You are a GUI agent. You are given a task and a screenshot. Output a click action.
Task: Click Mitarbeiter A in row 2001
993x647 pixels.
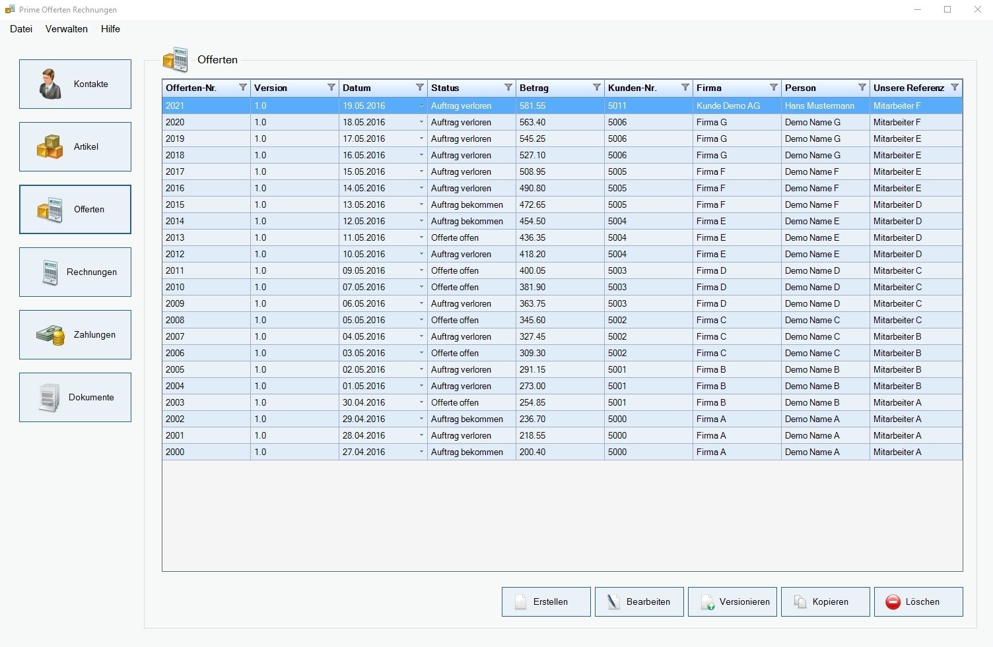pyautogui.click(x=916, y=435)
